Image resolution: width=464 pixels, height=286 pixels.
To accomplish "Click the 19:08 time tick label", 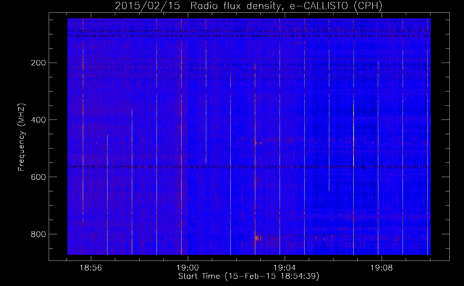I will [381, 268].
